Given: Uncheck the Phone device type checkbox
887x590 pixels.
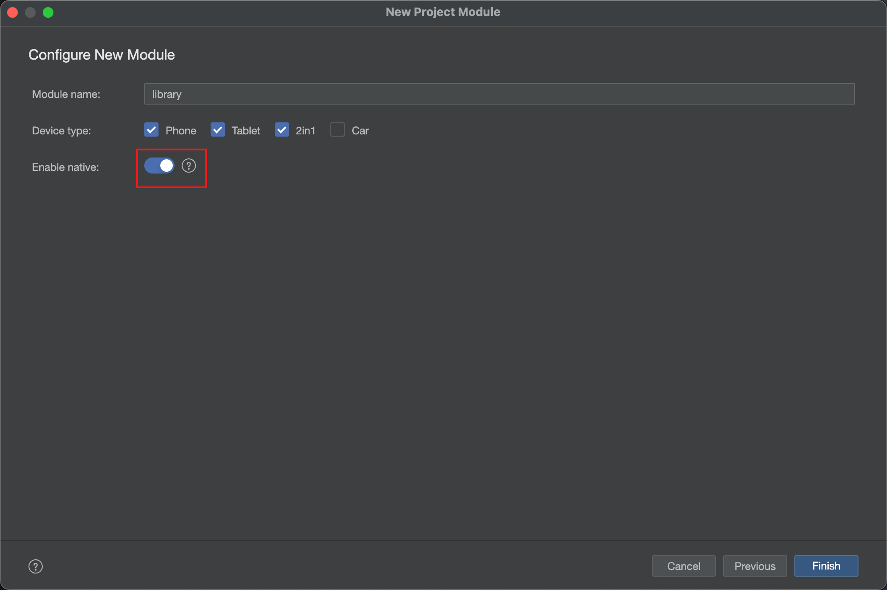Looking at the screenshot, I should [x=151, y=130].
